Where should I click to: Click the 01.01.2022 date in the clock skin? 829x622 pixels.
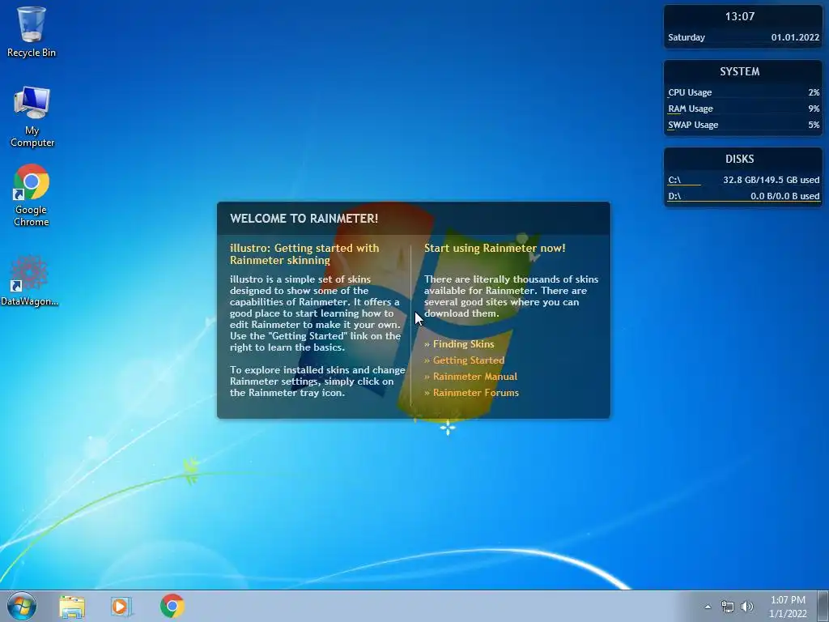point(795,37)
